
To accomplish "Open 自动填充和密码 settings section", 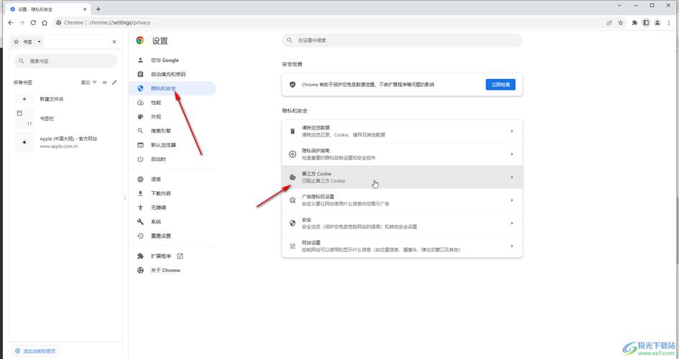I will [172, 75].
